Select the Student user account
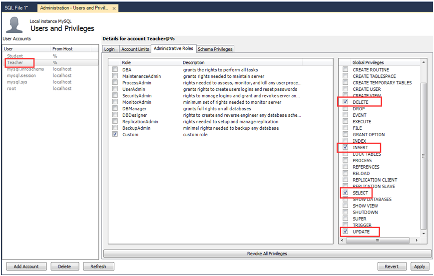 (50, 56)
